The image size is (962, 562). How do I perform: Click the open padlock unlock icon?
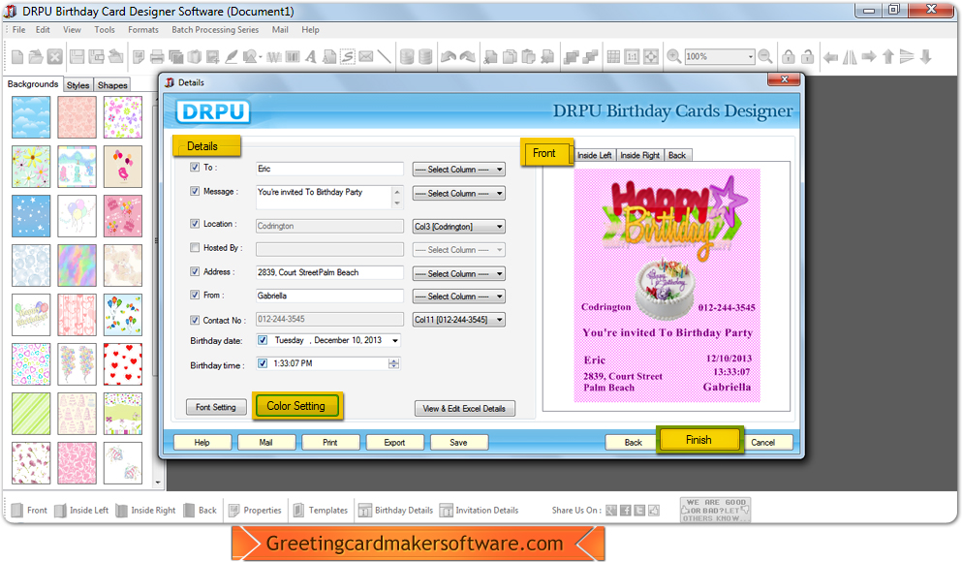807,57
